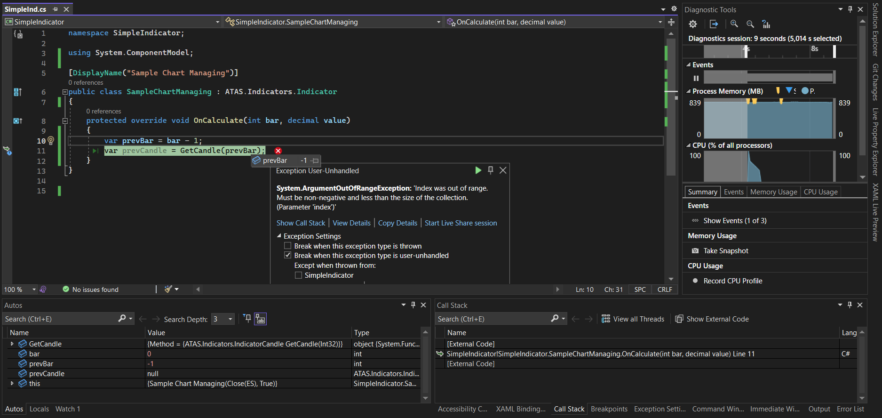Viewport: 882px width, 418px height.
Task: Click the red exception error icon
Action: click(278, 151)
